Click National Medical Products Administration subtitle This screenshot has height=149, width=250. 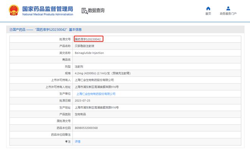[x=47, y=14]
